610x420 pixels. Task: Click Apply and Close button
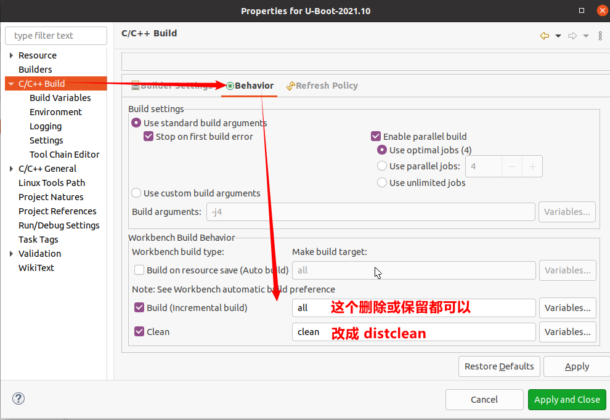[x=567, y=400]
